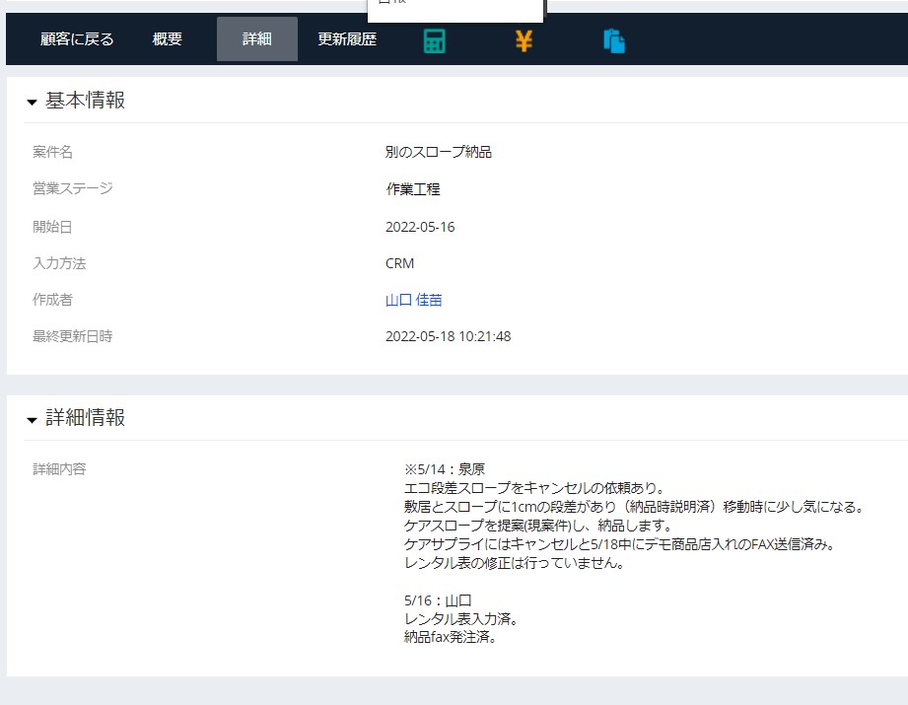Switch to the 概要 tab
The image size is (908, 705).
pos(168,39)
